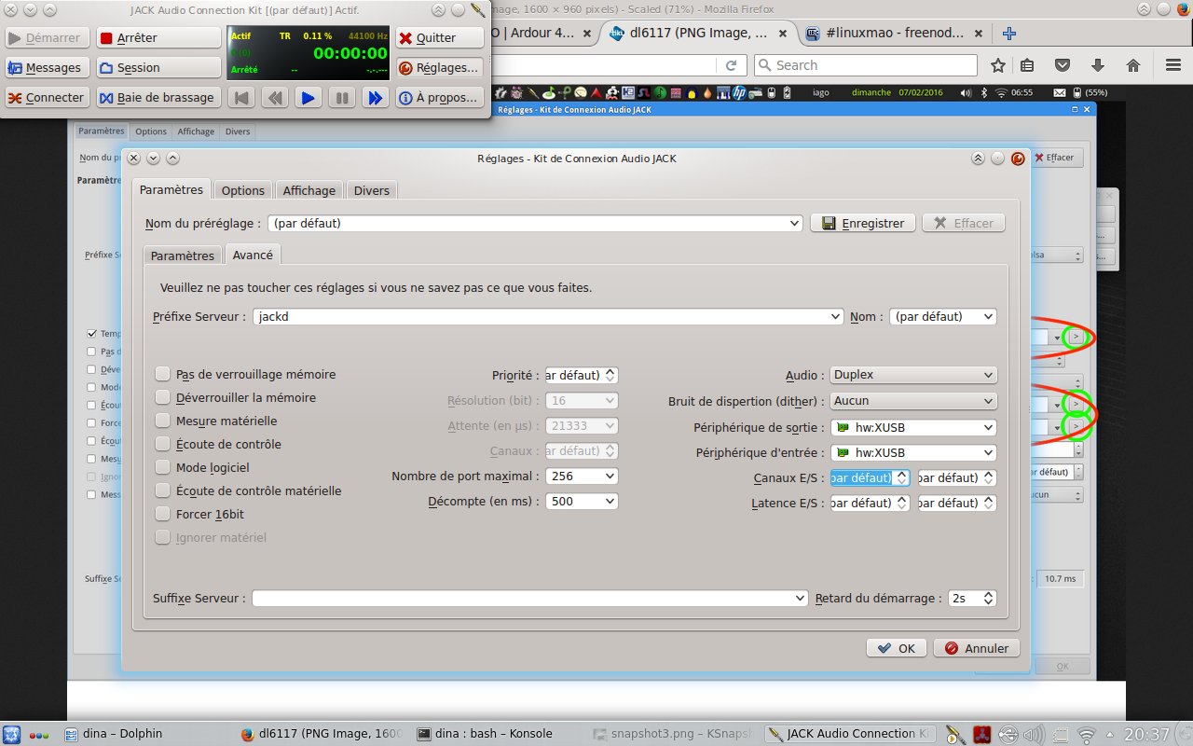Expand the Décompte (en ms) dropdown

tap(582, 501)
